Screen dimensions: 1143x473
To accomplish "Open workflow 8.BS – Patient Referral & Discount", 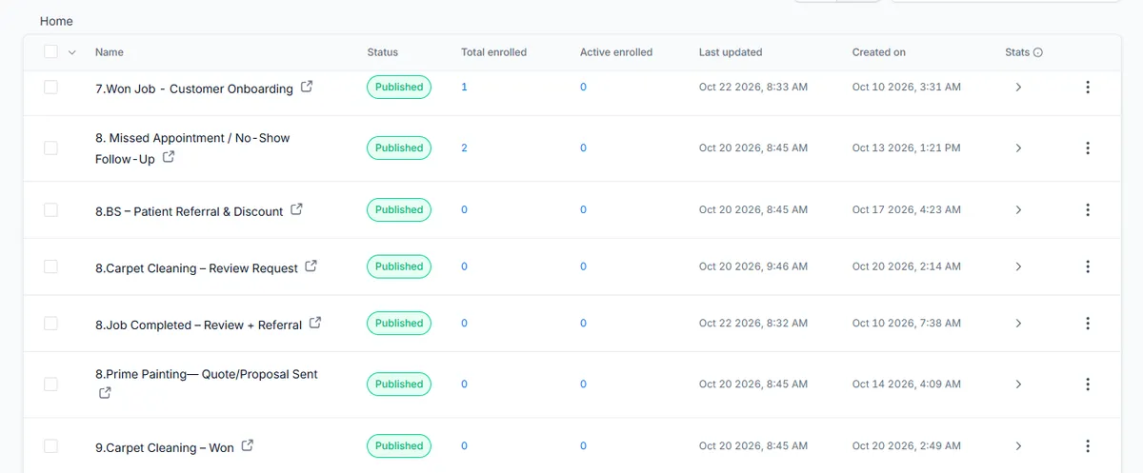I will [x=190, y=211].
